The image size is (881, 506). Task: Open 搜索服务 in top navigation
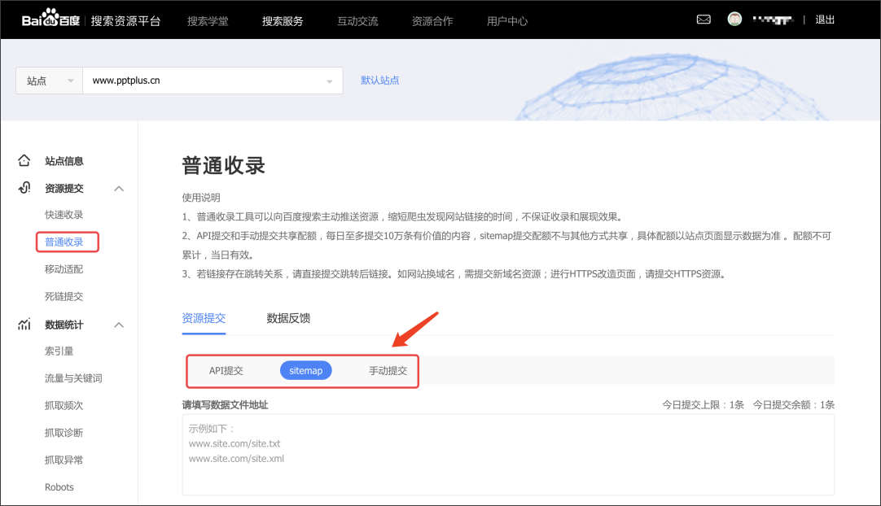coord(283,21)
